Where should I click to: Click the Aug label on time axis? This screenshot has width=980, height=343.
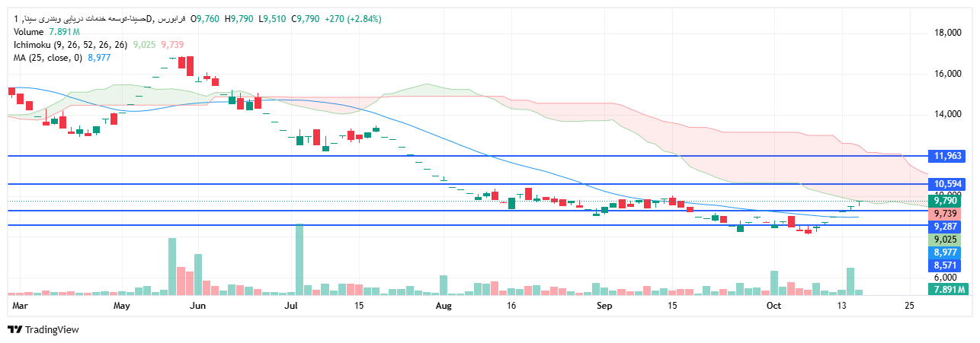(x=444, y=306)
